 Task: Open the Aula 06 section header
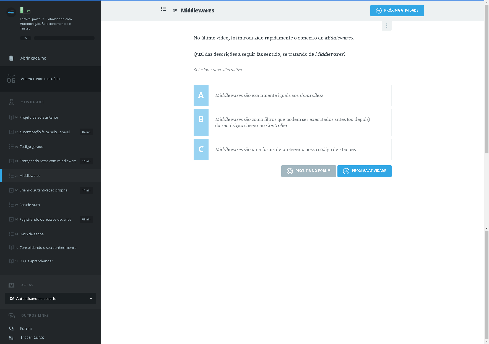pyautogui.click(x=50, y=79)
